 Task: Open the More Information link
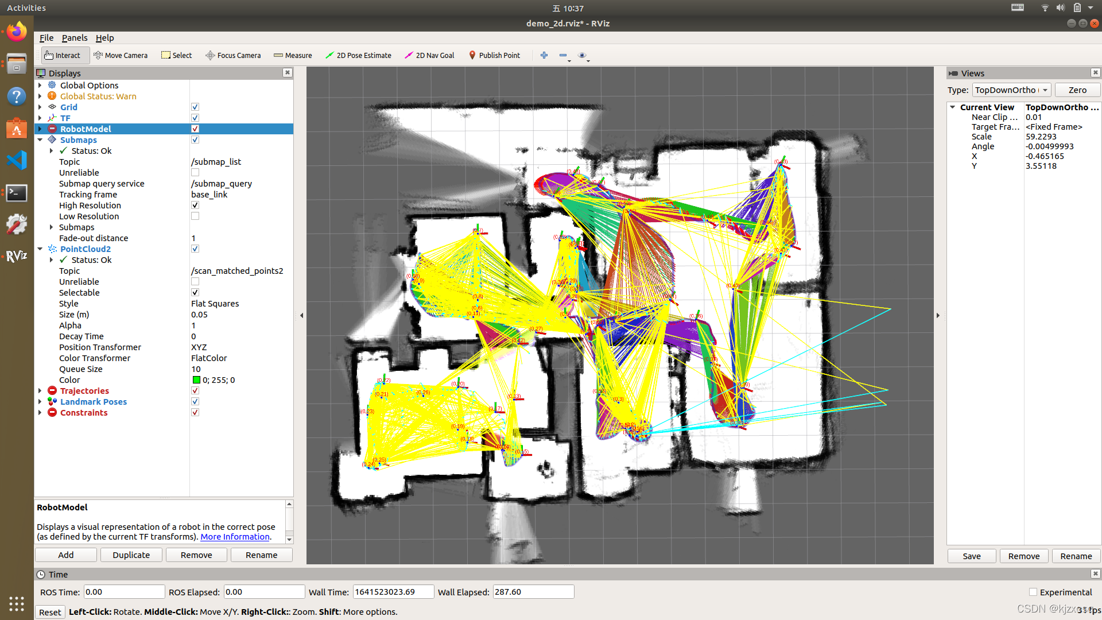pyautogui.click(x=235, y=537)
